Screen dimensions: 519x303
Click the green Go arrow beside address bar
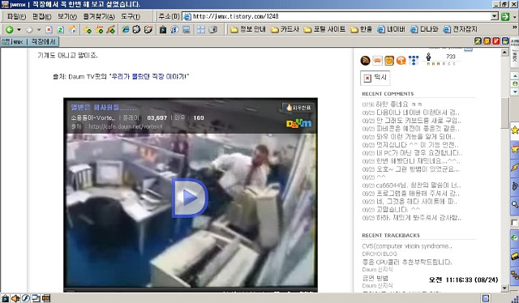click(505, 16)
